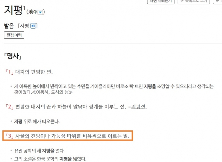Click the example about 한국 문학의 지평
This screenshot has height=162, width=222.
click(x=50, y=159)
